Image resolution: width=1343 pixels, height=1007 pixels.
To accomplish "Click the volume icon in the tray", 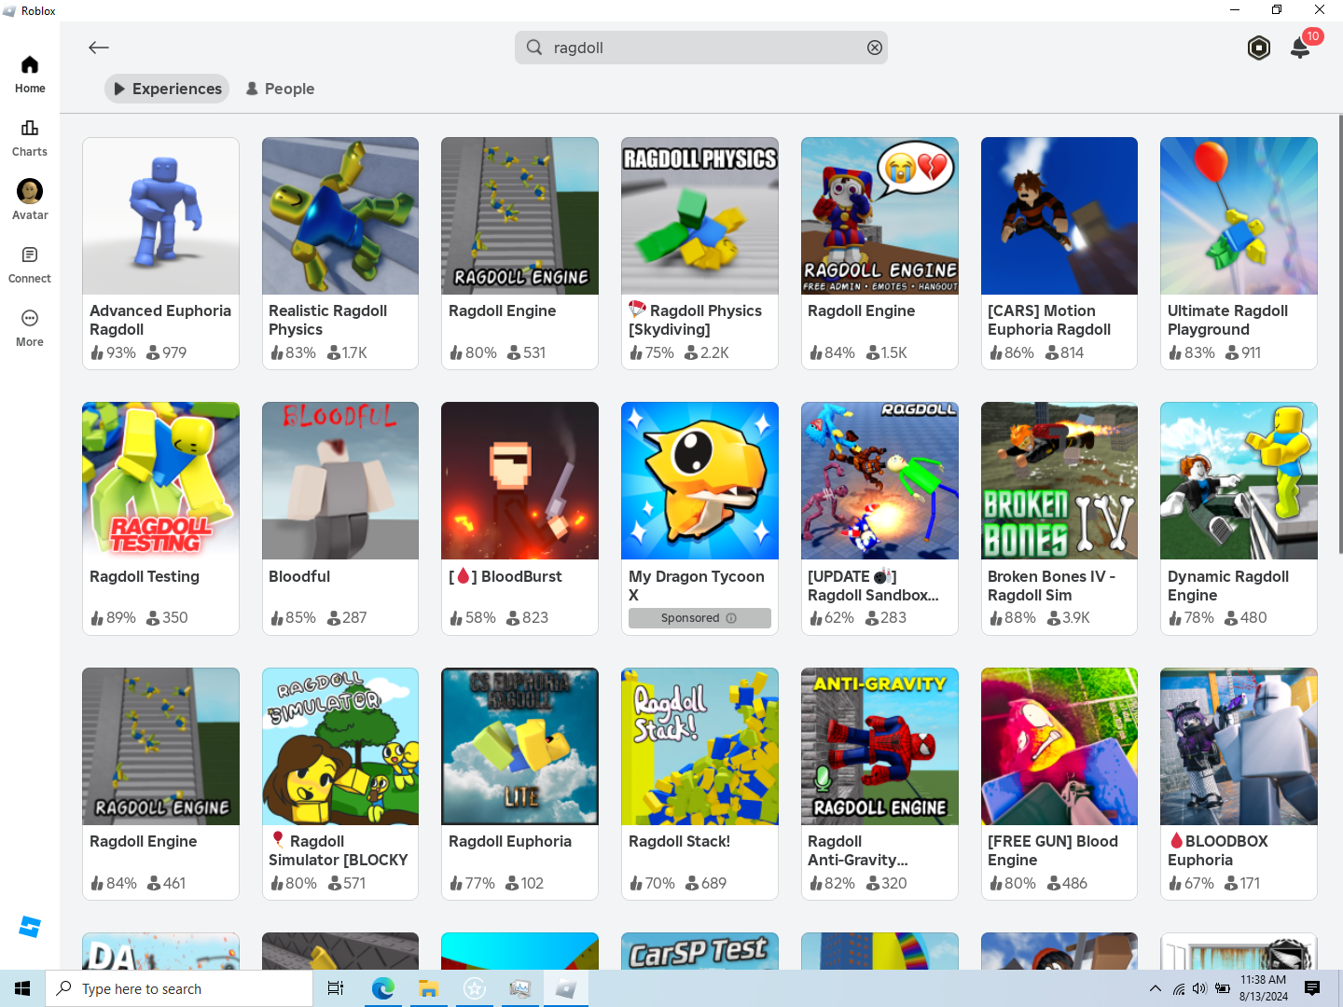I will [1199, 988].
